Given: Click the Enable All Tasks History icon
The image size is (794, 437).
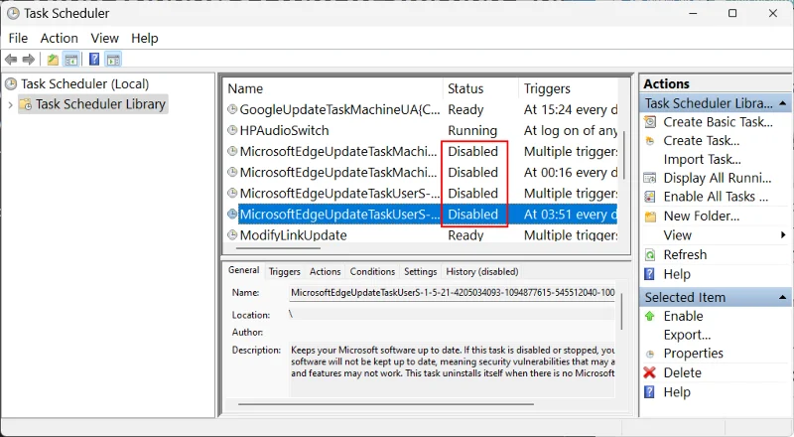Looking at the screenshot, I should point(650,197).
